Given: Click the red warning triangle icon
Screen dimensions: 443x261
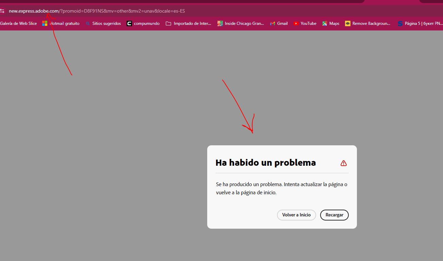Looking at the screenshot, I should (x=344, y=163).
